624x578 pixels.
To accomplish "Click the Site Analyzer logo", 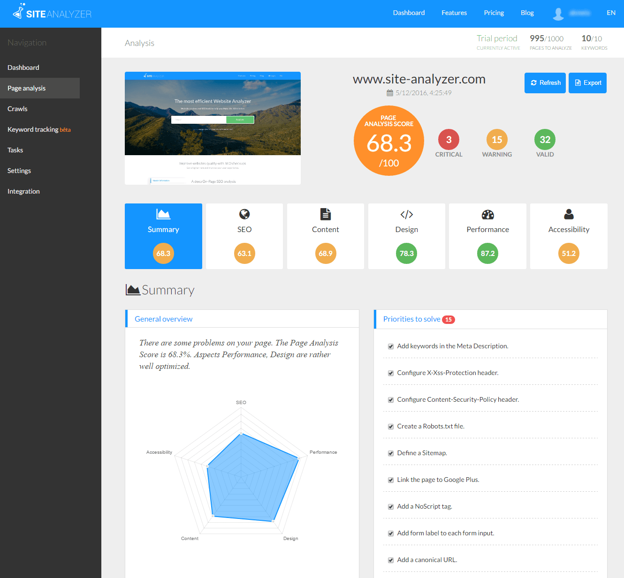I will (x=52, y=12).
